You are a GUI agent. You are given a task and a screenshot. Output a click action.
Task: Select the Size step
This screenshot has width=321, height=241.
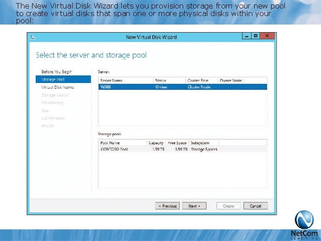tap(45, 111)
